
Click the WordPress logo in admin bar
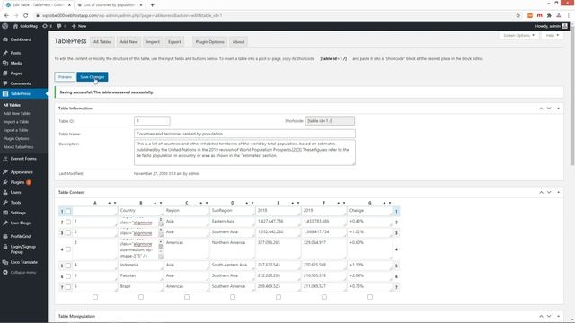(x=5, y=26)
